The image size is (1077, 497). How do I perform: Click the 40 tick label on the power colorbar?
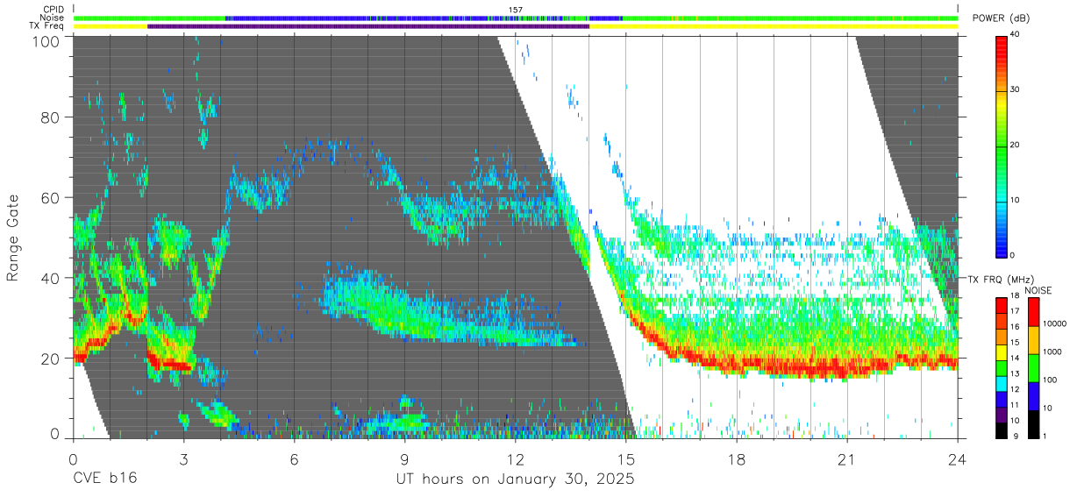click(x=1016, y=34)
